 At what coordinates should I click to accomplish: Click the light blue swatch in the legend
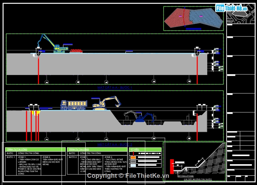click(x=133, y=165)
